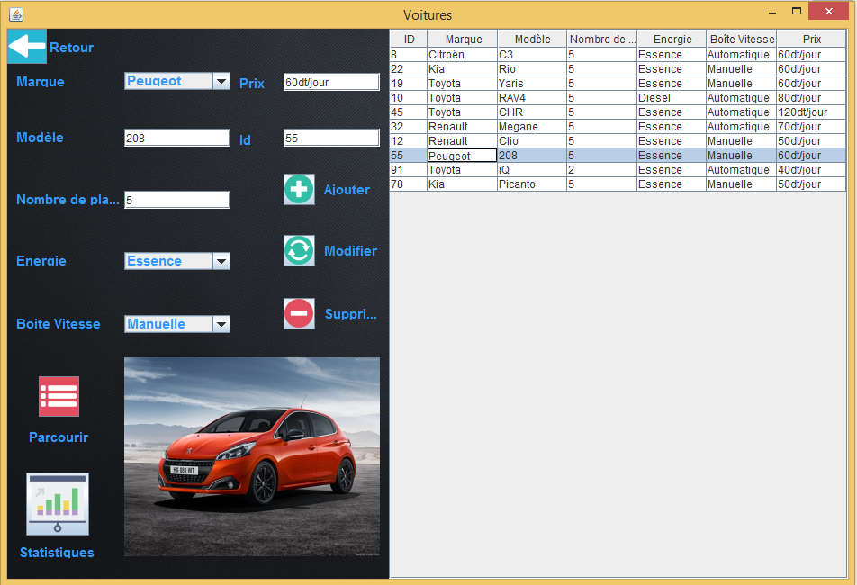Select the CHR model cell
Viewport: 857px width, 585px height.
click(532, 112)
